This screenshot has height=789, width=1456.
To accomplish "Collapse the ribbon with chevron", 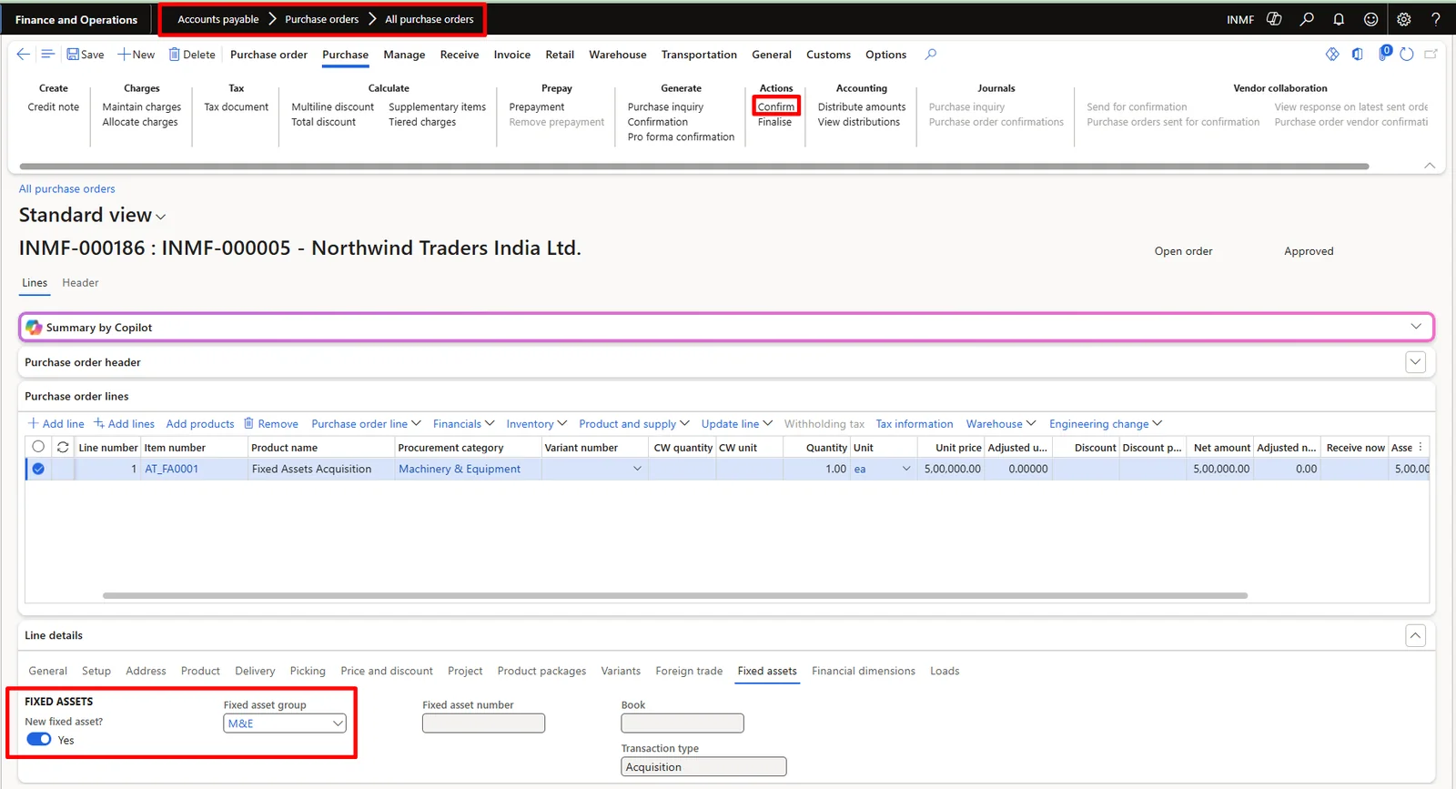I will (x=1430, y=166).
